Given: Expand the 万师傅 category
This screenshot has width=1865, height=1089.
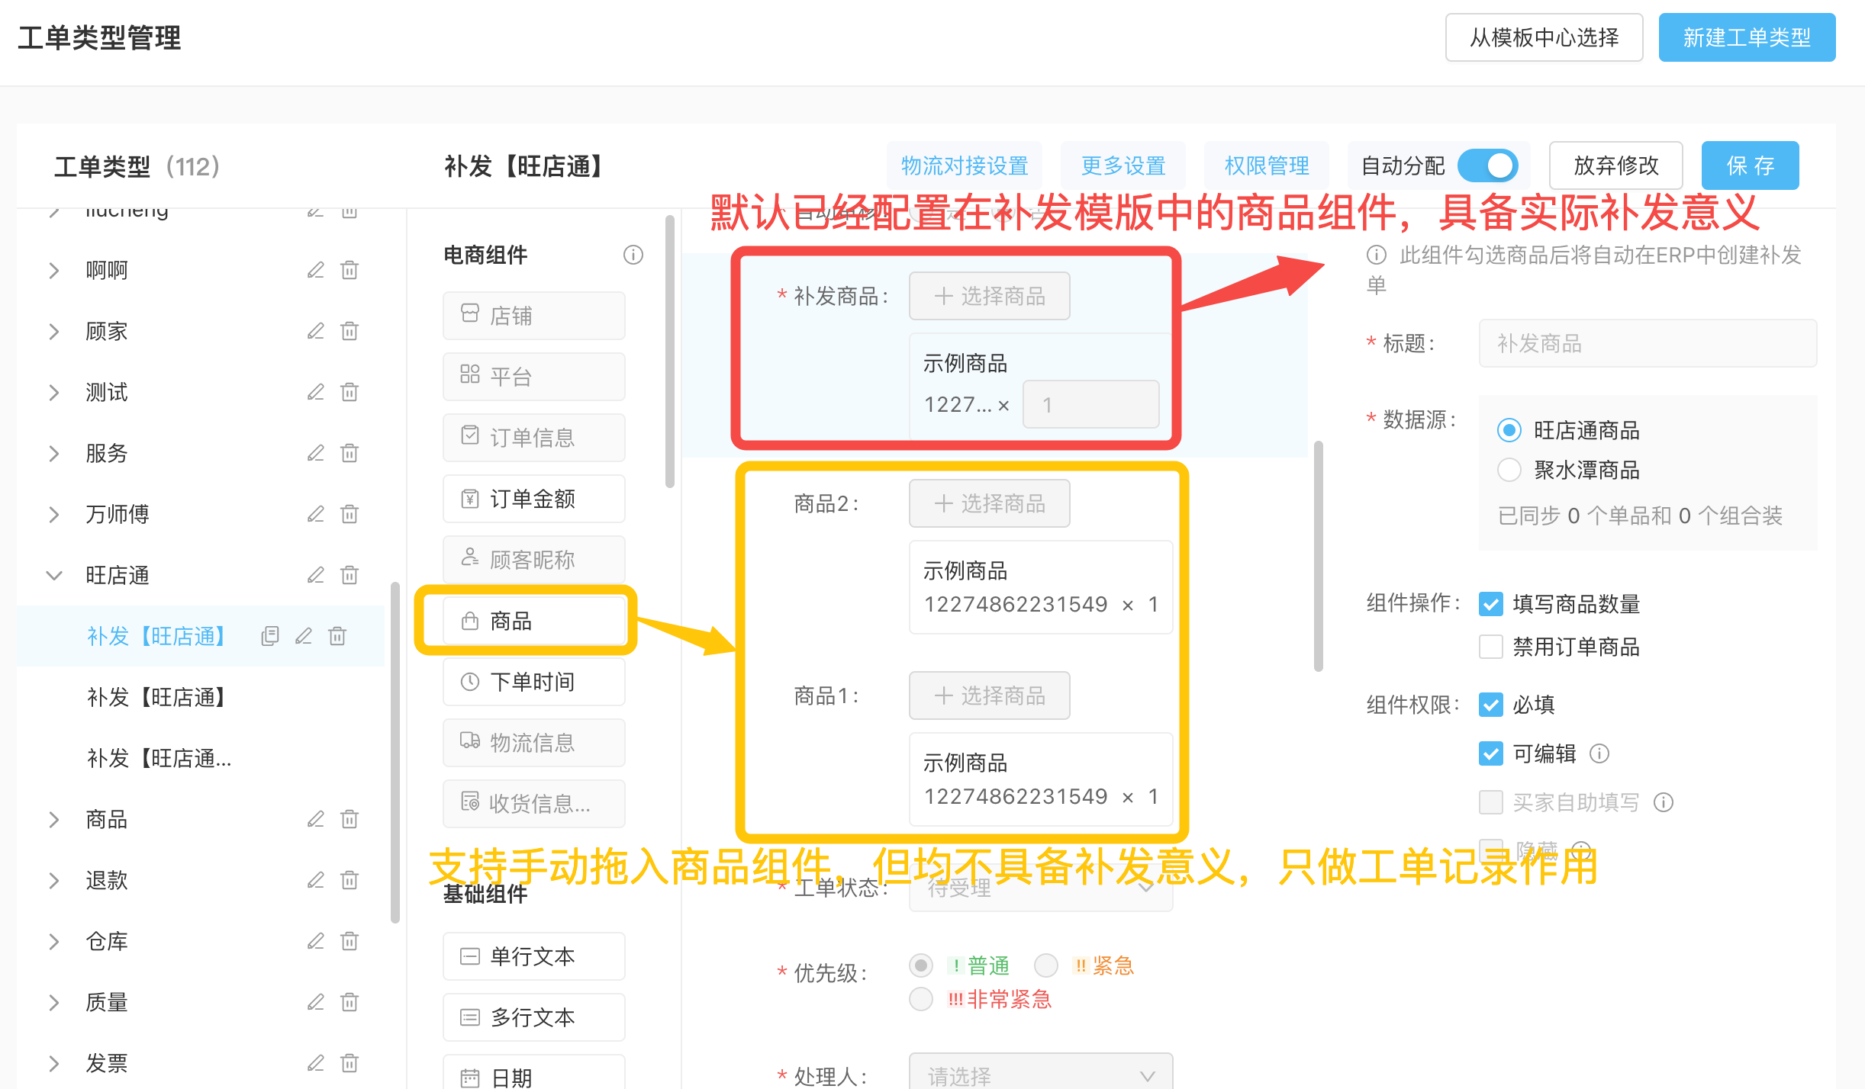Looking at the screenshot, I should [x=53, y=514].
